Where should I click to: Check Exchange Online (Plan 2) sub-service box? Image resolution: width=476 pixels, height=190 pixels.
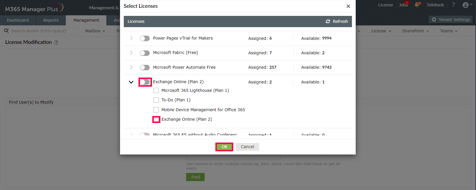pos(156,119)
